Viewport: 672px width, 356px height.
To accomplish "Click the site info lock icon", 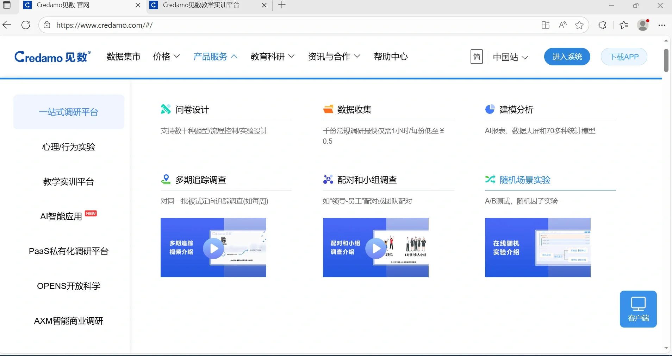I will [47, 25].
